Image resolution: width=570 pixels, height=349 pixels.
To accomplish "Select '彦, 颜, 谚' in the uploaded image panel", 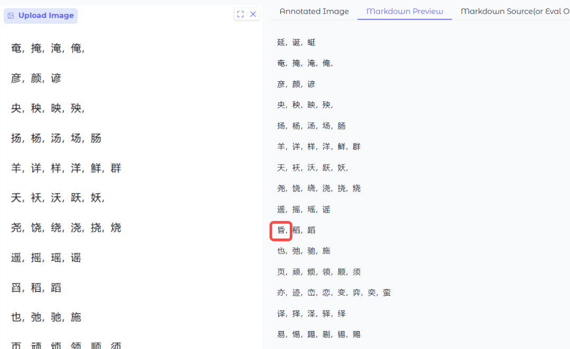I will tap(36, 78).
